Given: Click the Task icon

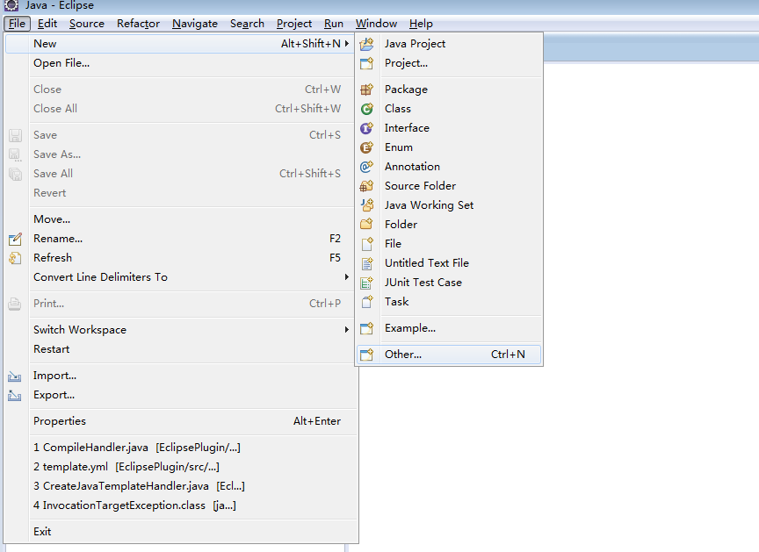Looking at the screenshot, I should click(367, 302).
